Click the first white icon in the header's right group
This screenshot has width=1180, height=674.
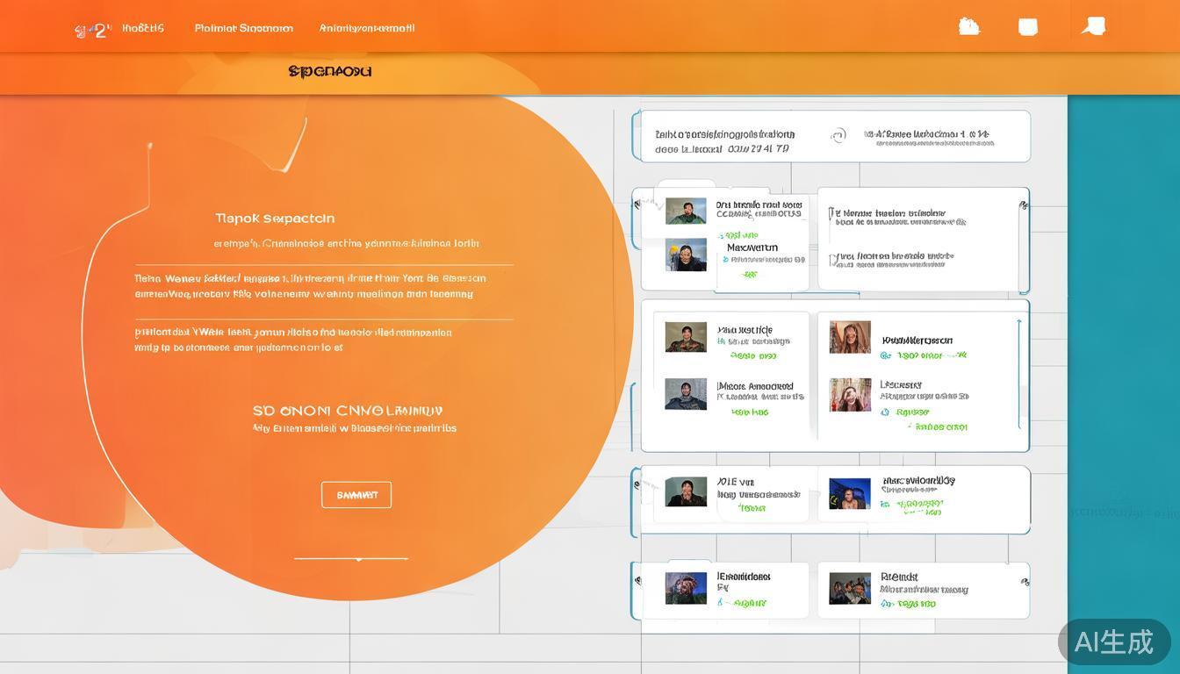(968, 26)
